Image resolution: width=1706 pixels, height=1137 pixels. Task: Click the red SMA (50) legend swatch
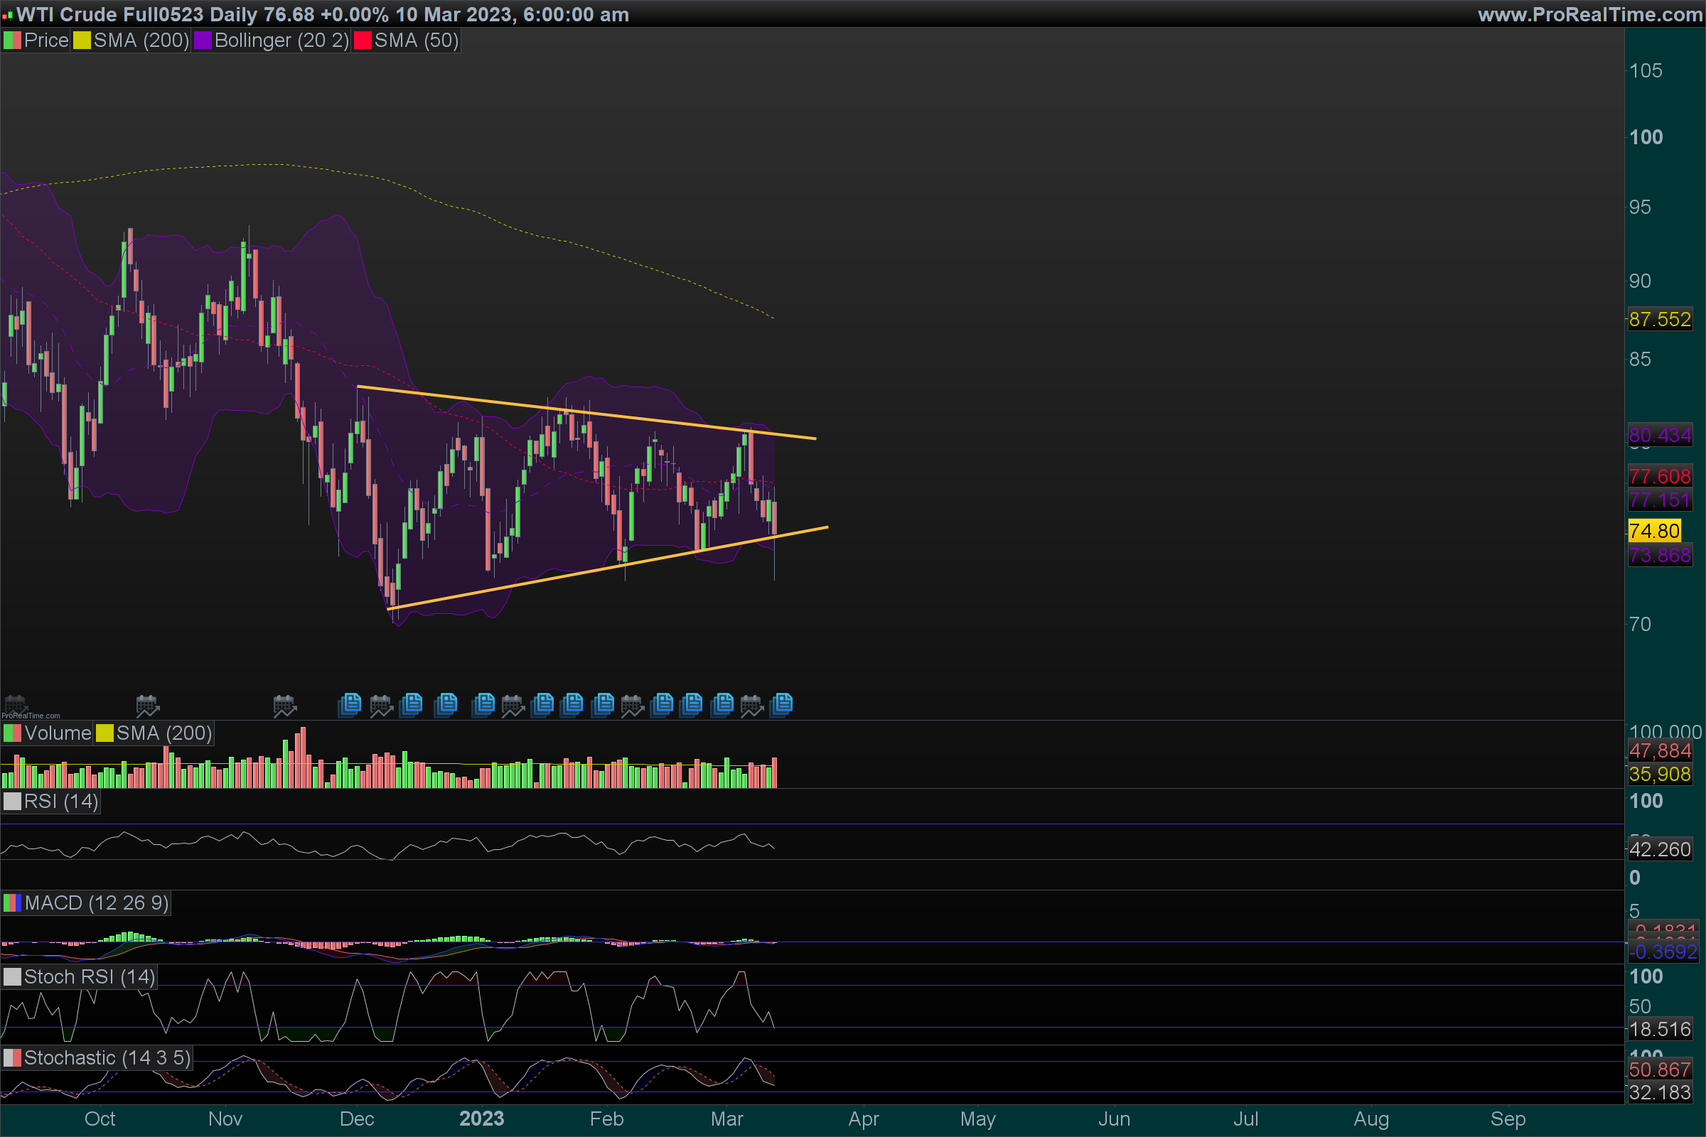coord(362,41)
